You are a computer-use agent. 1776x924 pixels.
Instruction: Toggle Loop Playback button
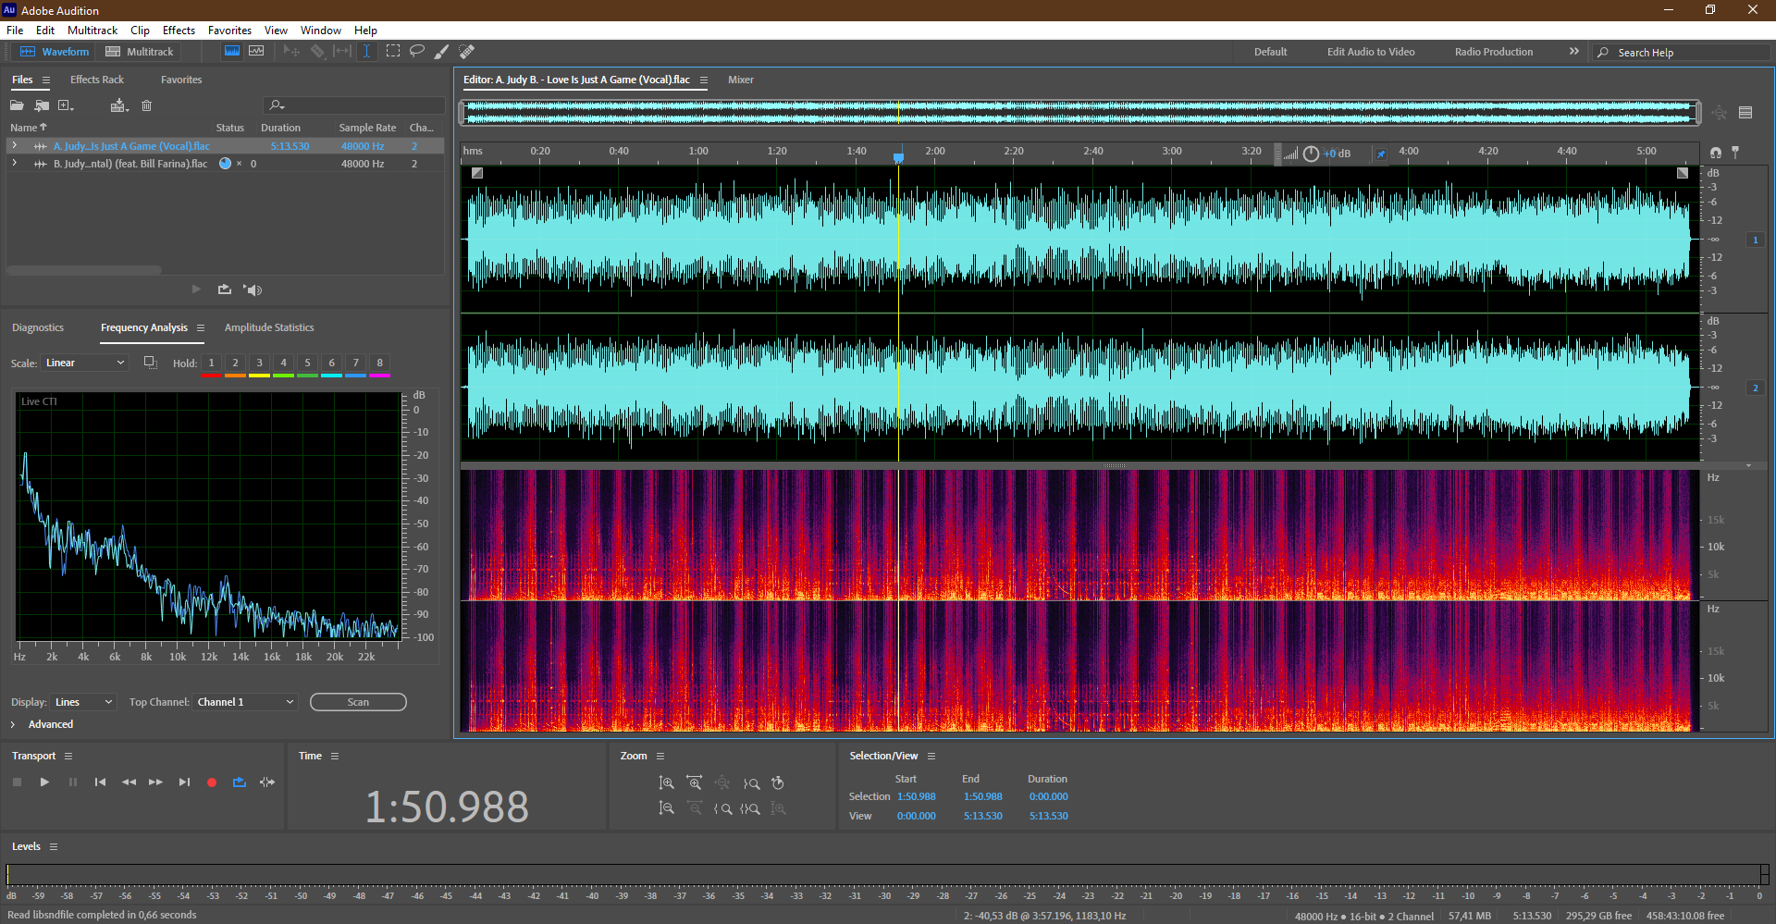coord(240,782)
